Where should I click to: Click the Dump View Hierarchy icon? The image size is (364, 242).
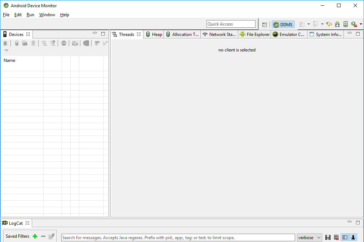click(x=86, y=43)
